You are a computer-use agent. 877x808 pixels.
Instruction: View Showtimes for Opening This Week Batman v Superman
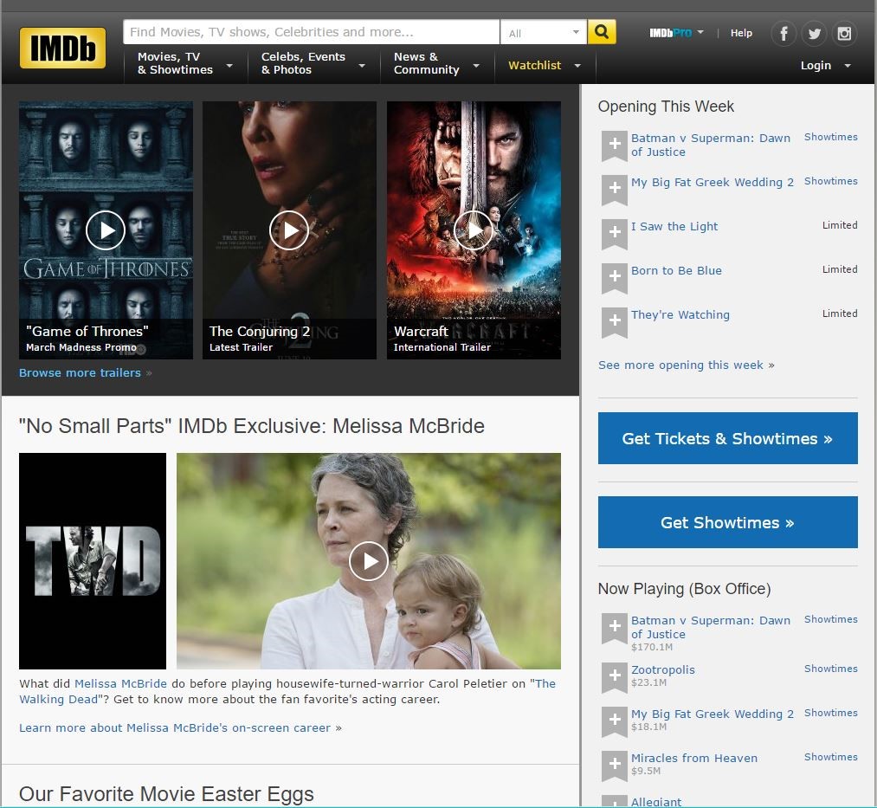[830, 137]
